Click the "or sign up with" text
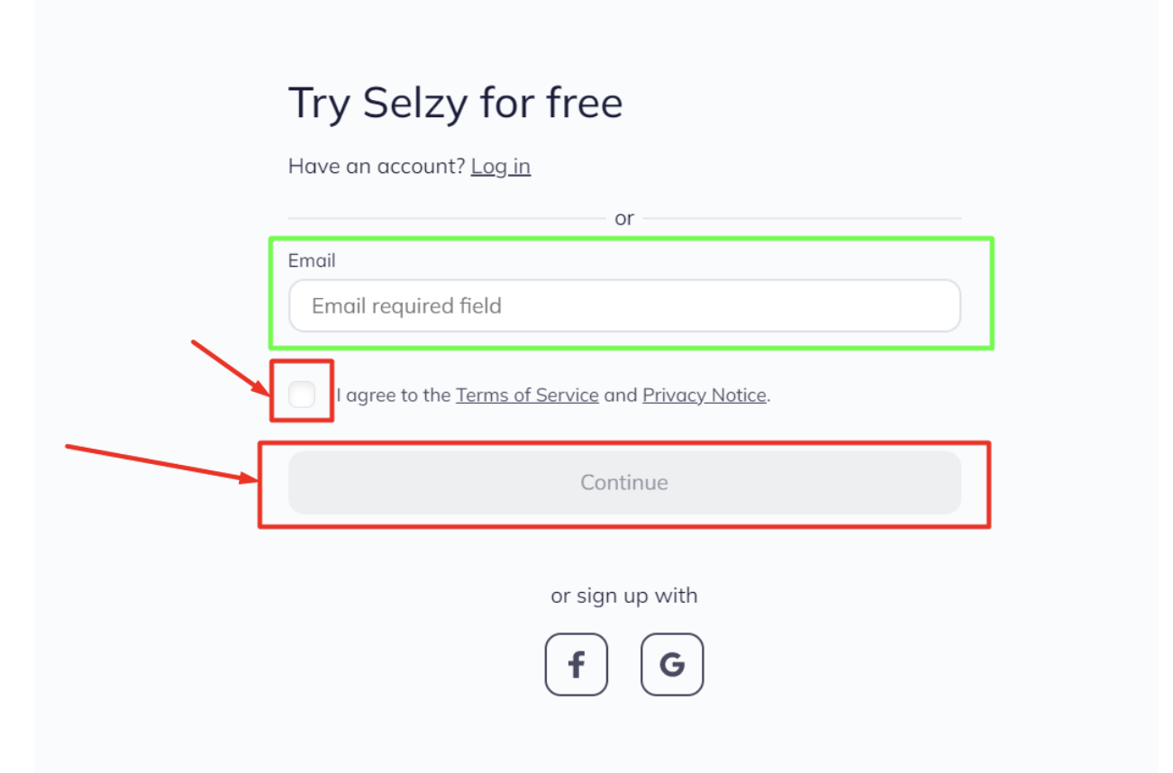Screen dimensions: 1173x773 (623, 596)
